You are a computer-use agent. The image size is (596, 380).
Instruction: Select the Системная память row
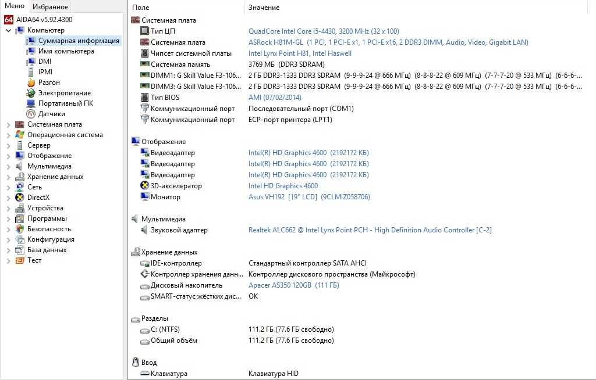tap(232, 64)
